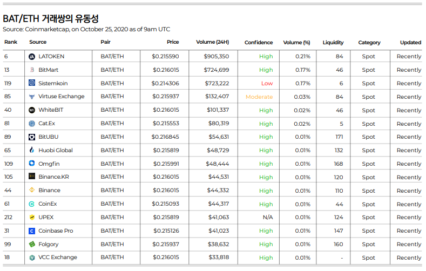Click the $38,632 volume for Folgory
The height and width of the screenshot is (271, 426).
tap(218, 245)
